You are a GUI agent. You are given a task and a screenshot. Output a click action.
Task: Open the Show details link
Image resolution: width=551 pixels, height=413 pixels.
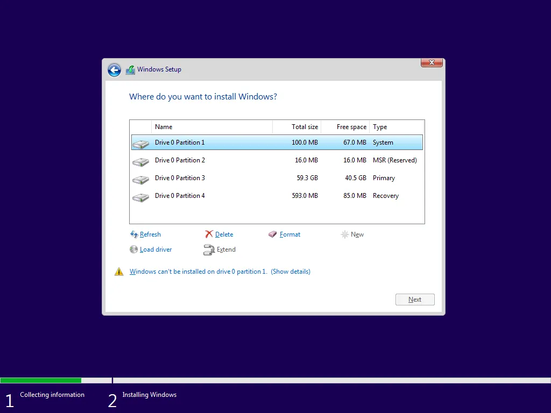291,272
